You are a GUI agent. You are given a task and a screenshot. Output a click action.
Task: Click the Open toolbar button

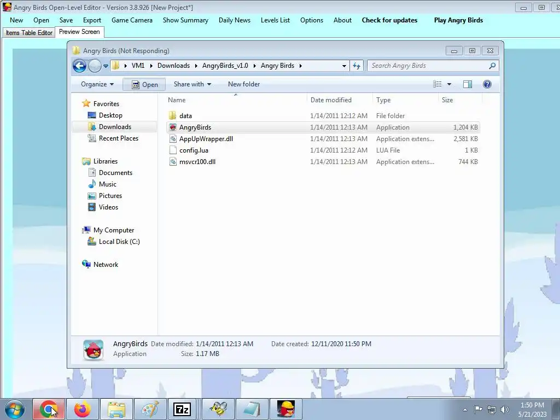(144, 85)
